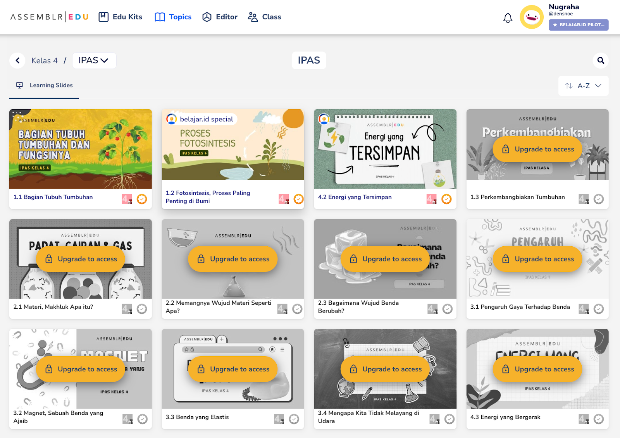The width and height of the screenshot is (620, 438).
Task: Click the AR badge on 3.1 Pengaruh Gaya Terhadap Benda
Action: pyautogui.click(x=584, y=309)
